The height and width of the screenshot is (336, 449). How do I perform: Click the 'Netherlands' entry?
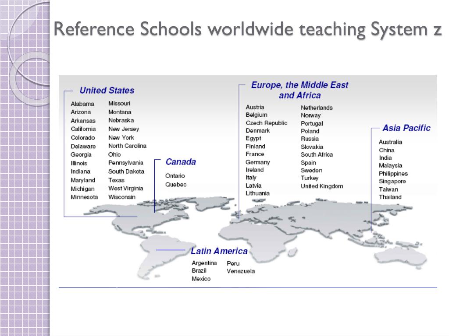(317, 108)
